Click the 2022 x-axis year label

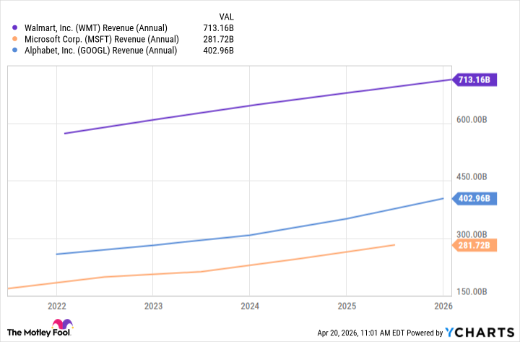pos(56,306)
